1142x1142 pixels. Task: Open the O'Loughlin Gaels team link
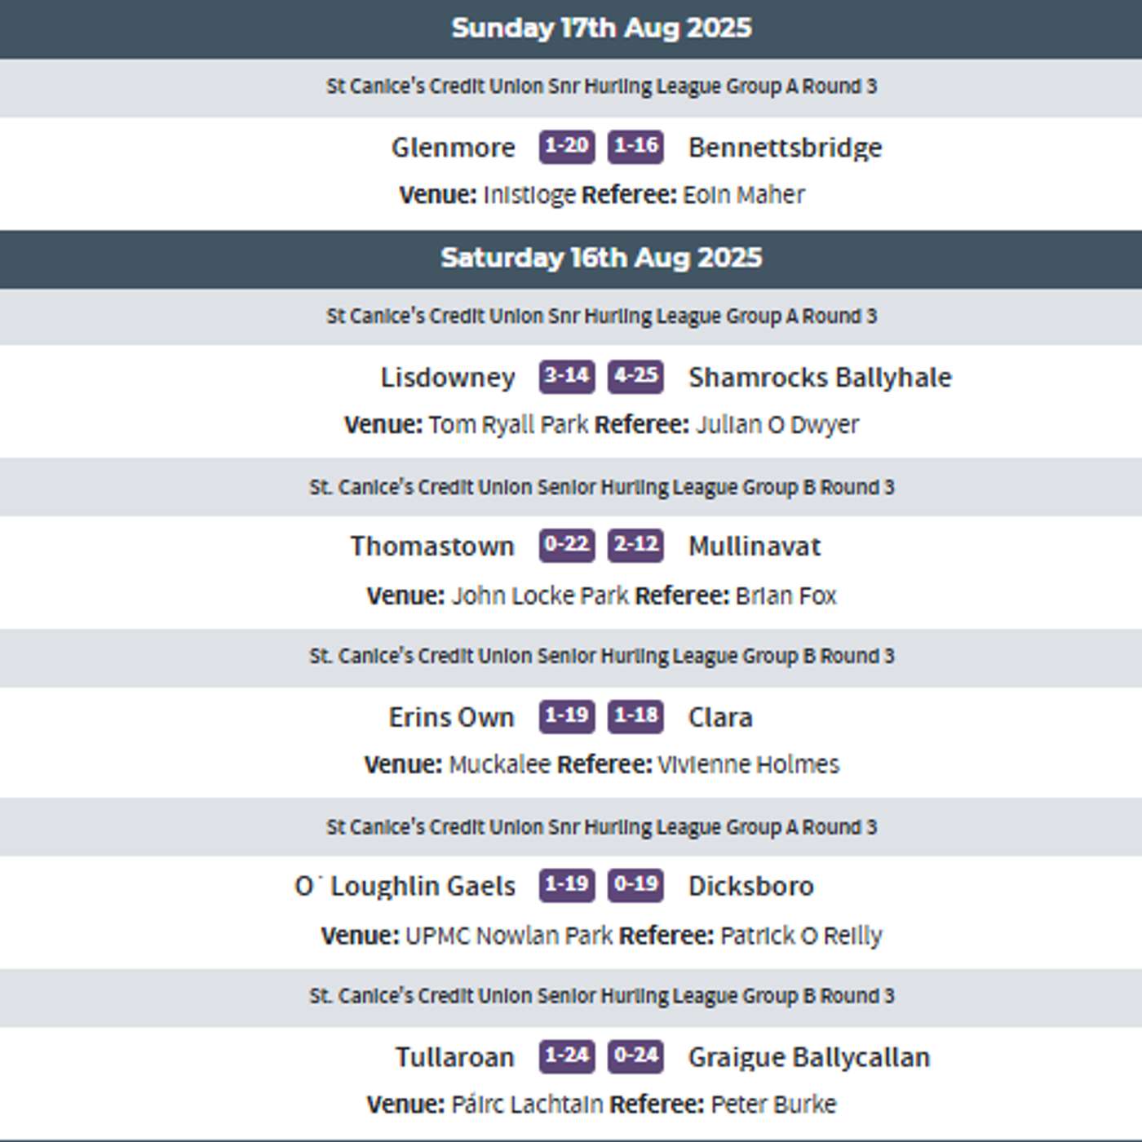click(405, 887)
